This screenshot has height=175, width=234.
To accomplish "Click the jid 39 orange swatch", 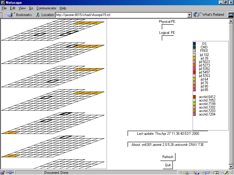I will [x=194, y=58].
